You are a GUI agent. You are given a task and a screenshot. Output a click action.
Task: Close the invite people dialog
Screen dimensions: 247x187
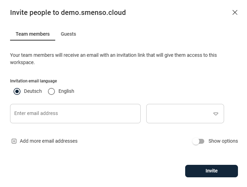tap(235, 12)
